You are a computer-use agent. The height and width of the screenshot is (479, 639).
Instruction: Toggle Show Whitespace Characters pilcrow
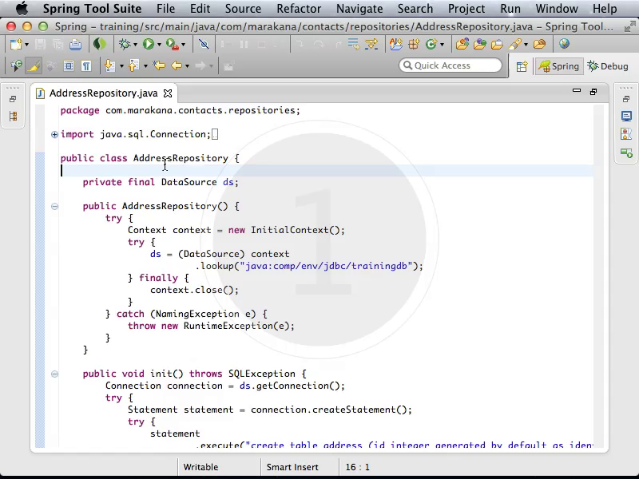pyautogui.click(x=86, y=65)
